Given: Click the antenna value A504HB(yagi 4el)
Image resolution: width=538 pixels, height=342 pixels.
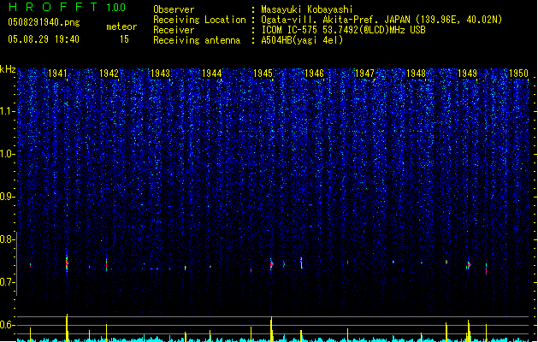Looking at the screenshot, I should (x=302, y=40).
